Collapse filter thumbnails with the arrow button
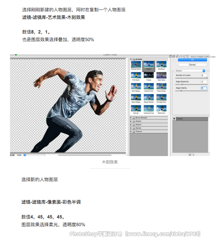This screenshot has height=241, width=221. point(174,60)
